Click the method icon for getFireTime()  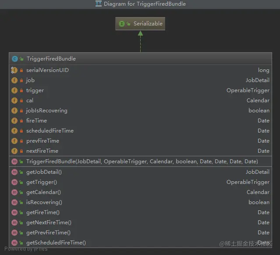(14, 212)
